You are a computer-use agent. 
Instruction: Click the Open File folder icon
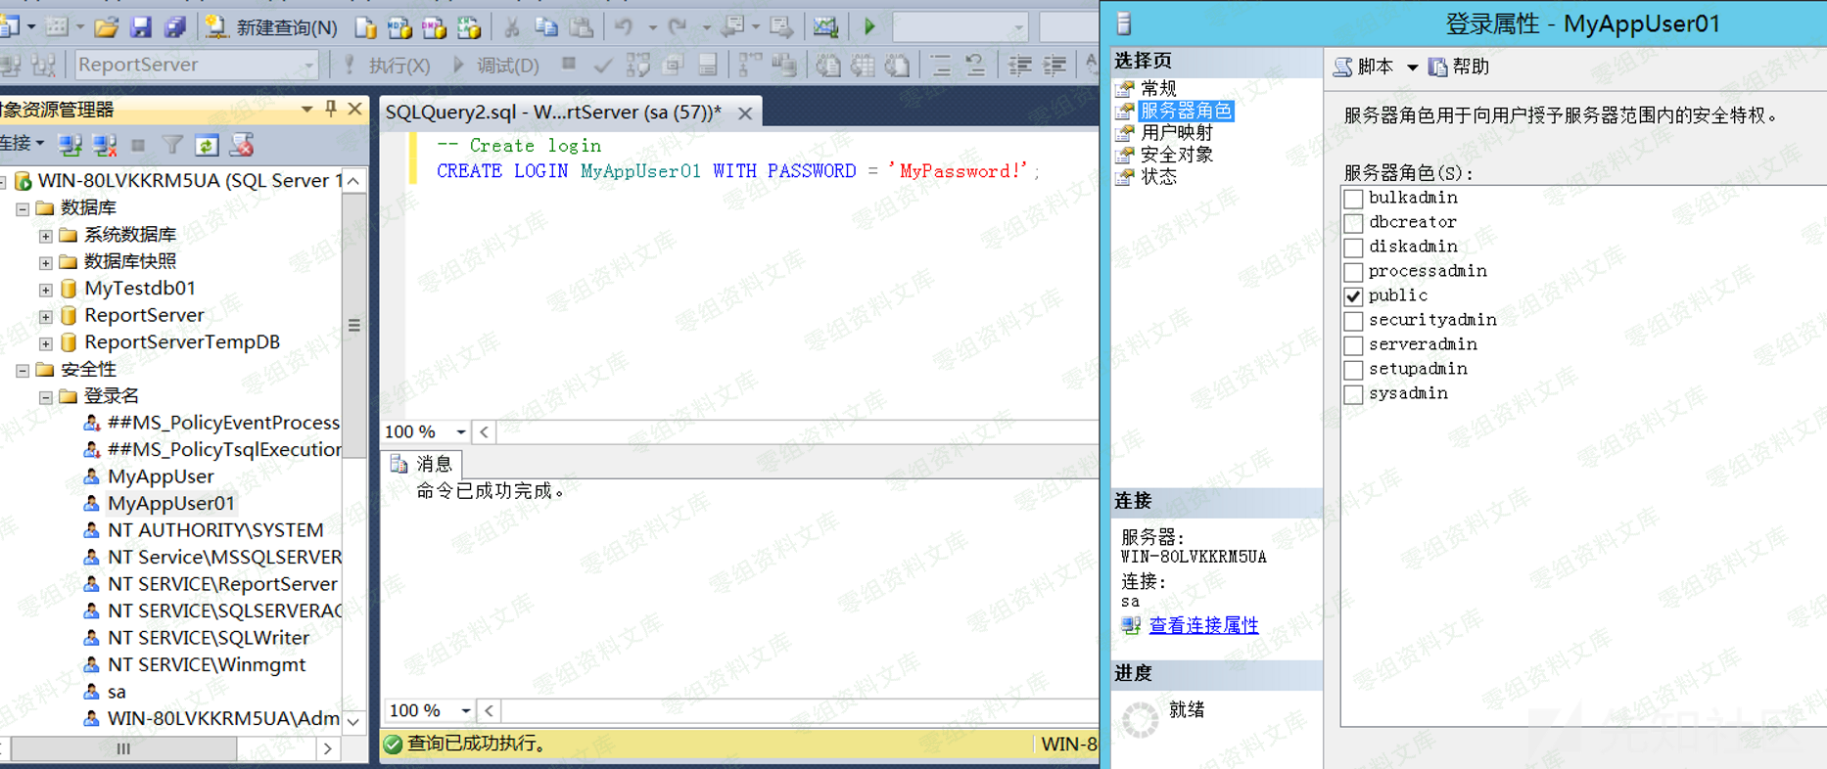pos(107,26)
